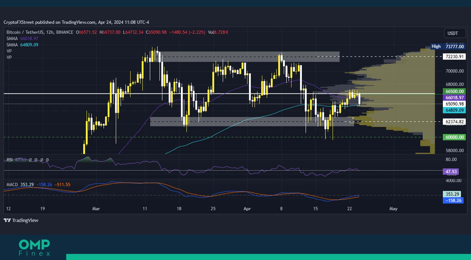This screenshot has height=260, width=471.
Task: Click the green 66500.00 price label
Action: click(x=454, y=91)
